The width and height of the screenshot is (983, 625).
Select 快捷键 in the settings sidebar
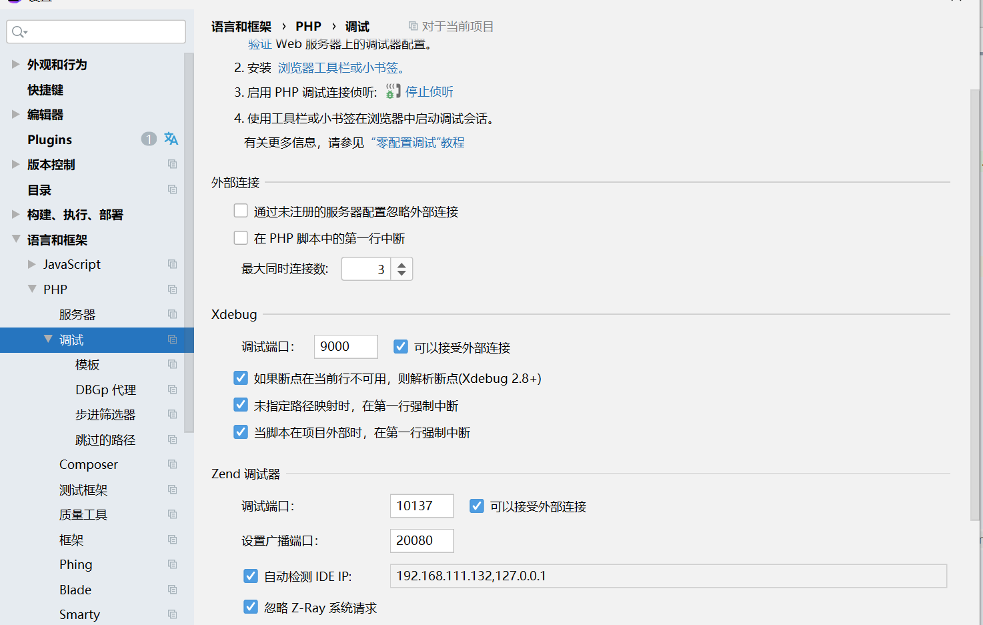coord(45,89)
